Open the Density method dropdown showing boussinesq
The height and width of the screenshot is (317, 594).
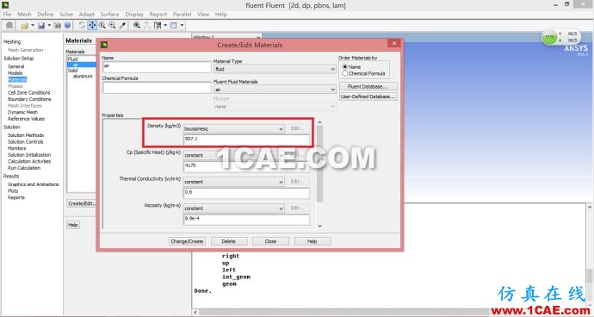coord(234,129)
